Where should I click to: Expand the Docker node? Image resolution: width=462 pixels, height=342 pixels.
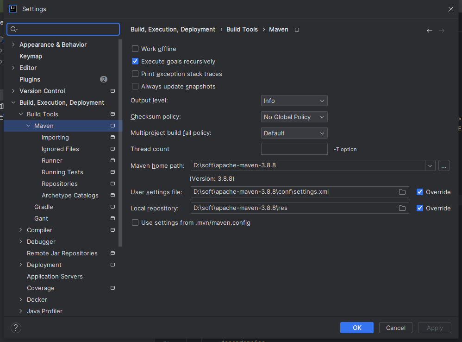[21, 299]
